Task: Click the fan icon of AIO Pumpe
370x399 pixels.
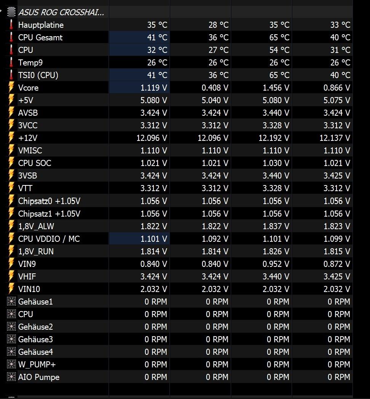Action: (11, 377)
